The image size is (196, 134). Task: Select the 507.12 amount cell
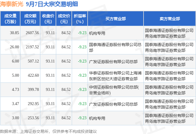(30, 61)
